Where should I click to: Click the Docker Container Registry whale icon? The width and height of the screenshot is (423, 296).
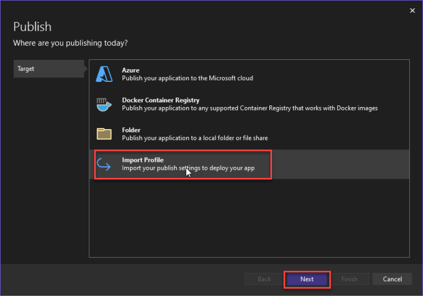[104, 104]
